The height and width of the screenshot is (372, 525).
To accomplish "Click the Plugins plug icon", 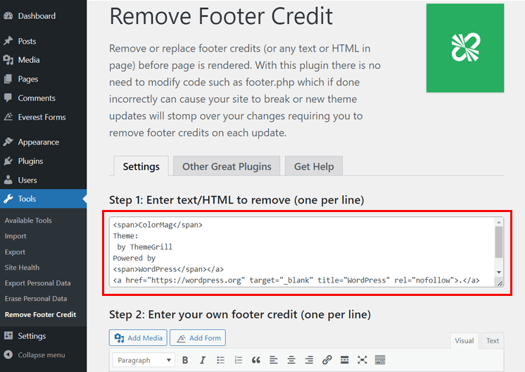I will (8, 161).
